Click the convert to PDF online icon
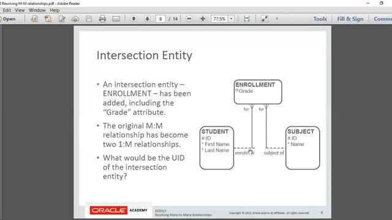 coord(34,19)
